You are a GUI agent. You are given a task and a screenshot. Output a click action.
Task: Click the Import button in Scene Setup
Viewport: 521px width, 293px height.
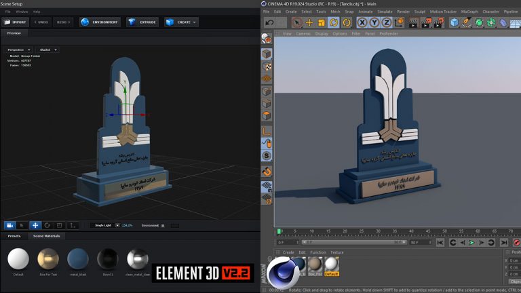tap(16, 22)
